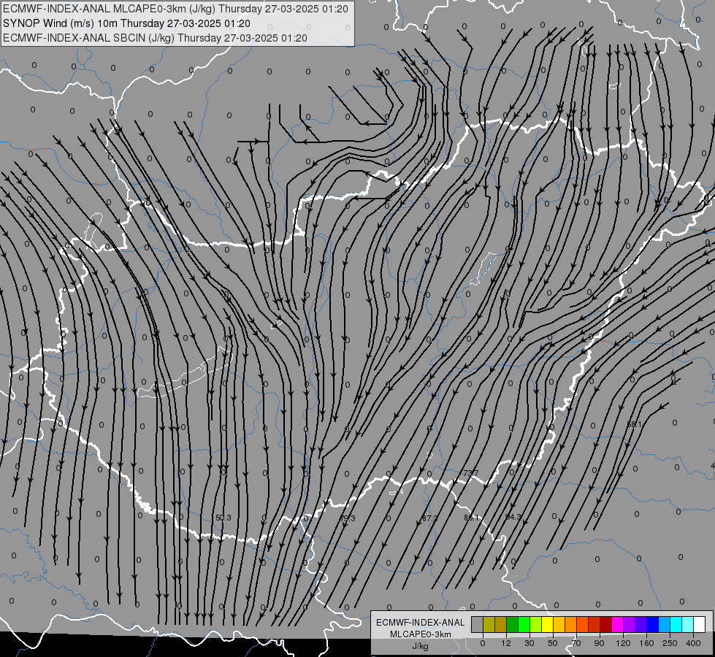715x657 pixels.
Task: Select the olive legend swatch
Action: (x=489, y=625)
